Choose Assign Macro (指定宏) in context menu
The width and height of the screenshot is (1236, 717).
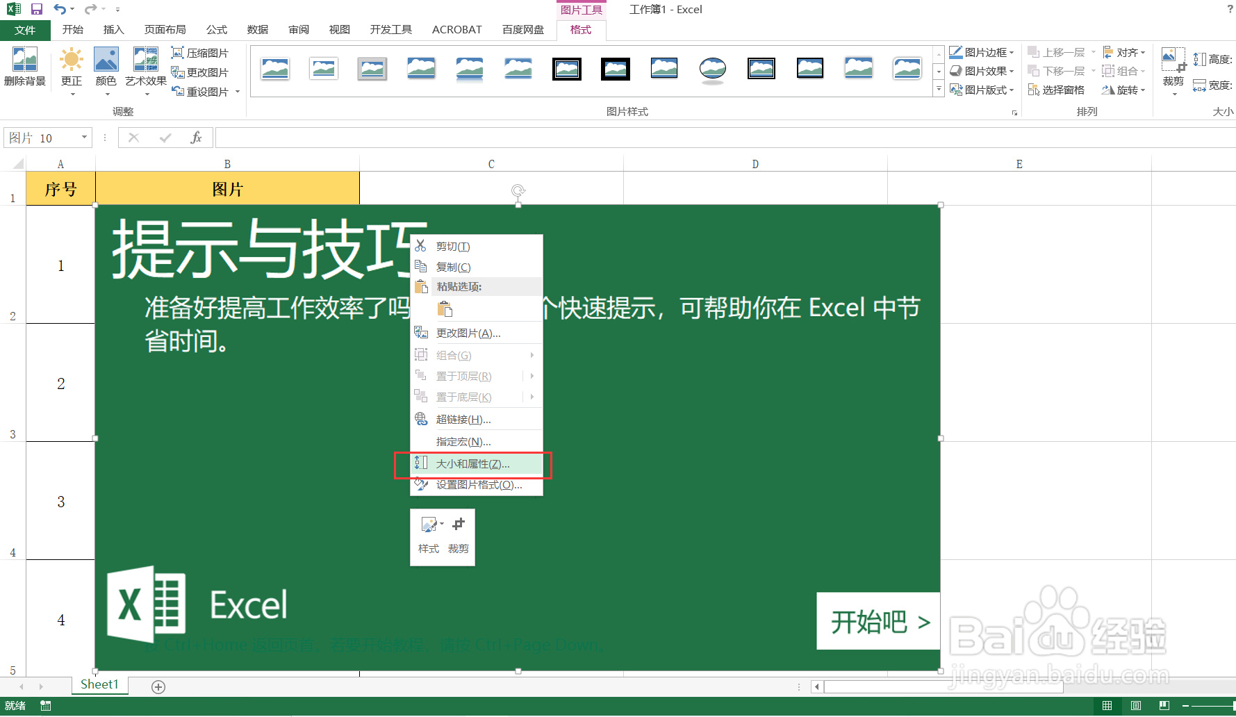(477, 442)
